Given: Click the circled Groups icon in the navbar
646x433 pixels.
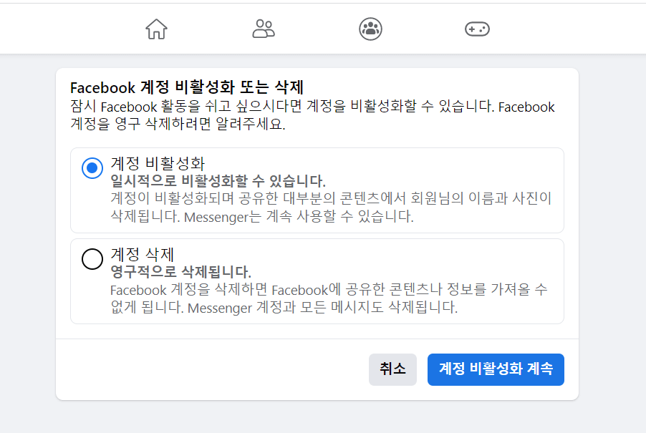Looking at the screenshot, I should pyautogui.click(x=370, y=29).
